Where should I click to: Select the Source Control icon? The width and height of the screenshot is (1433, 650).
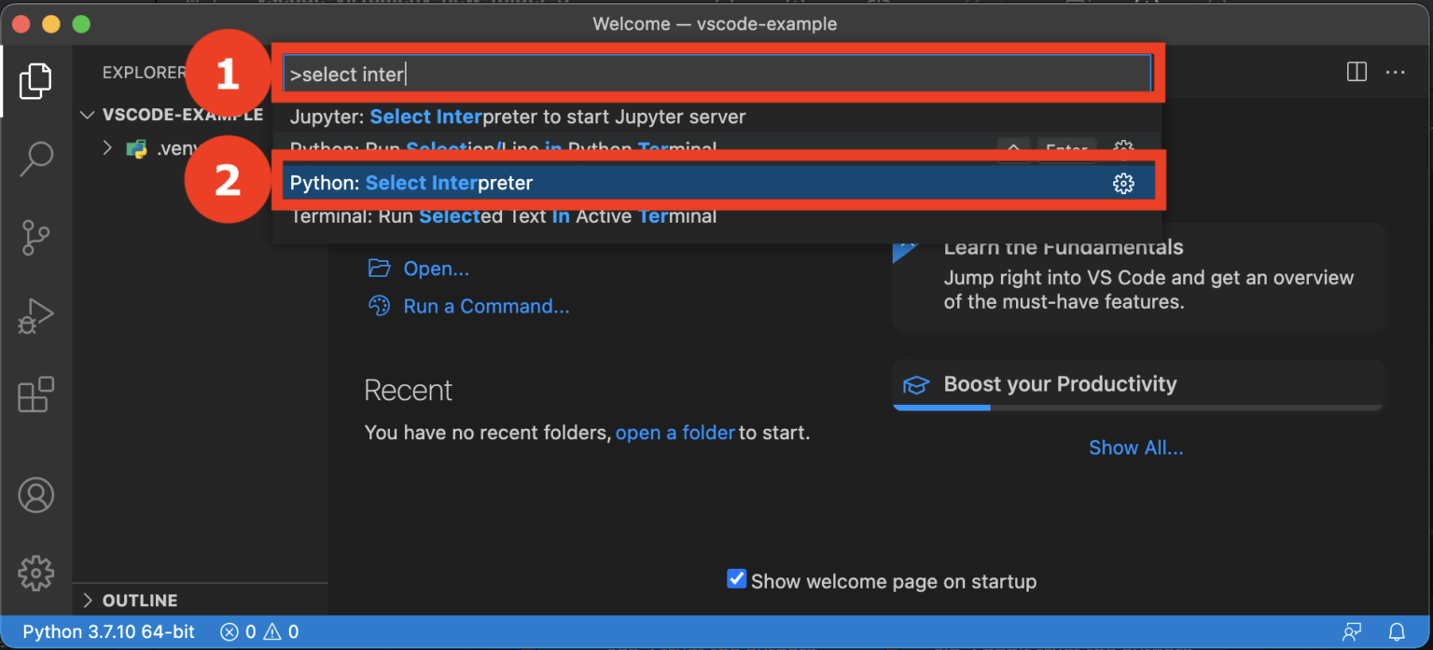pyautogui.click(x=35, y=237)
